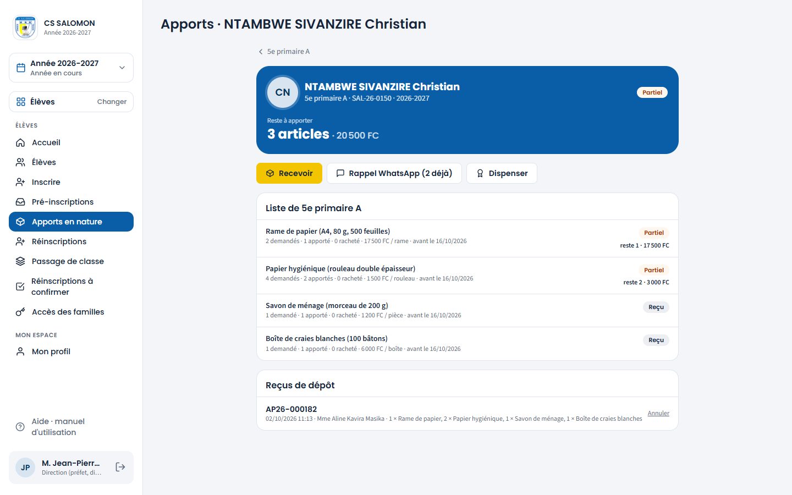Open the Accès des familles menu item
The image size is (792, 495).
coord(71,312)
